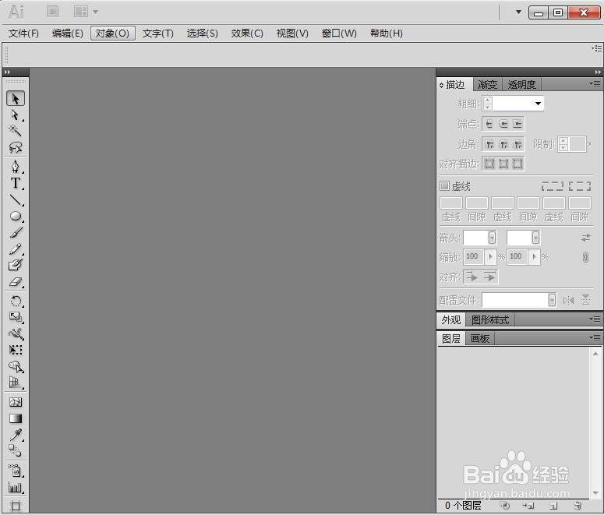604x515 pixels.
Task: Open Adobe Bridge via Br icon
Action: (x=53, y=12)
